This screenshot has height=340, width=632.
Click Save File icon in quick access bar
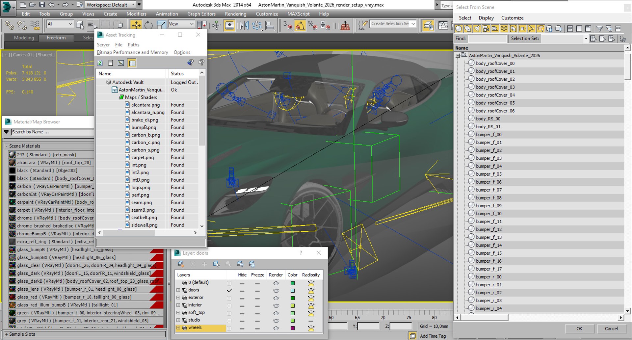[x=42, y=5]
